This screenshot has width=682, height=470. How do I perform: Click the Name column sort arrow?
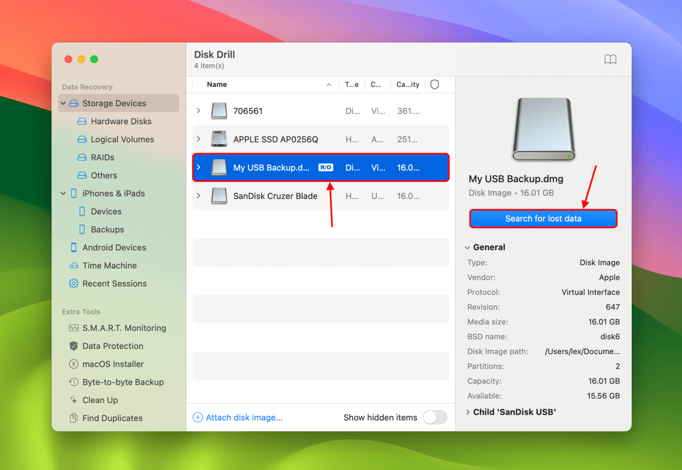pyautogui.click(x=329, y=84)
